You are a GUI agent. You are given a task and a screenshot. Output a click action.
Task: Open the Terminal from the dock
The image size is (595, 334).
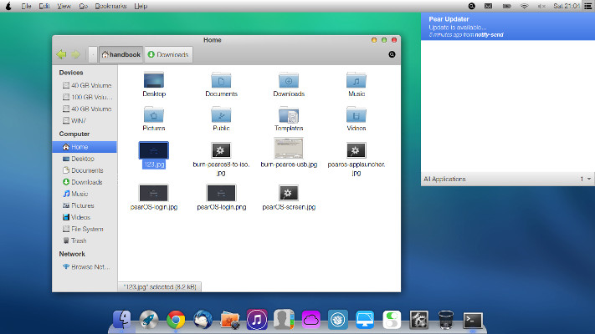pyautogui.click(x=474, y=319)
